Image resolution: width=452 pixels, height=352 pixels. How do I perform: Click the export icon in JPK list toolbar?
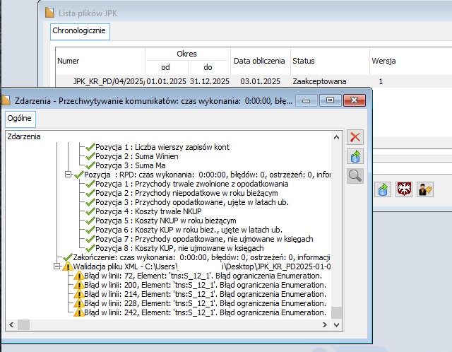click(383, 189)
